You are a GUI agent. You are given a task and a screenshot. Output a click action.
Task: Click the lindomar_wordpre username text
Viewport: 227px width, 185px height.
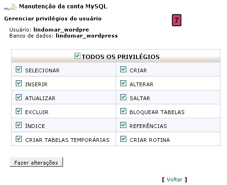tap(61, 30)
